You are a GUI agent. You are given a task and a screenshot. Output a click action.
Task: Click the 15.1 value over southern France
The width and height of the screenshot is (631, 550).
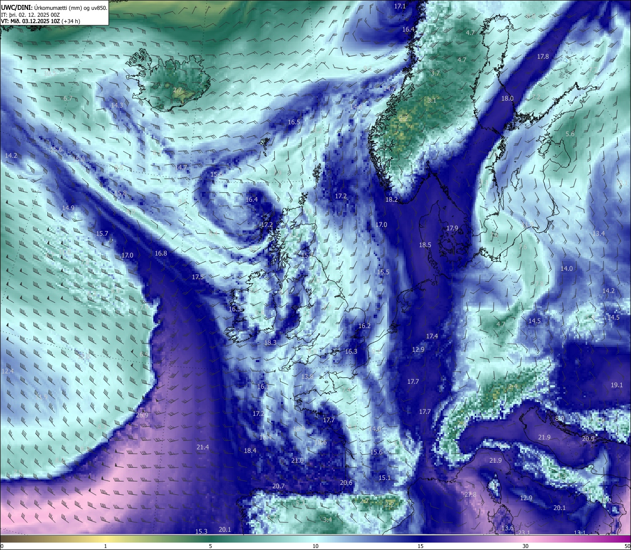click(x=385, y=478)
